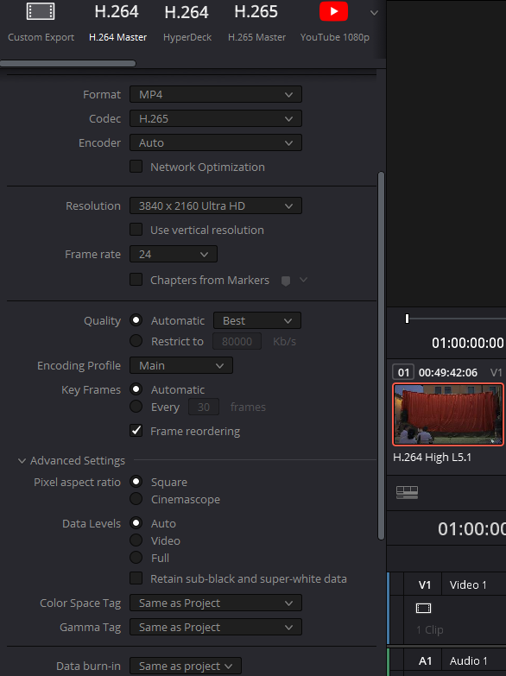506x676 pixels.
Task: Click the H.264 High L5.1 clip label
Action: (x=433, y=458)
